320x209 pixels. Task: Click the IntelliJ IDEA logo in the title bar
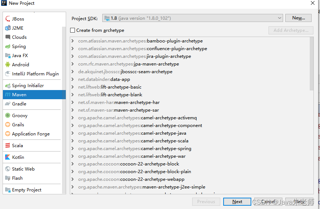tap(4, 3)
